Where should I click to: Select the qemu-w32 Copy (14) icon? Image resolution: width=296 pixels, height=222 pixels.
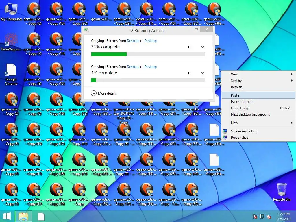[x=56, y=44]
